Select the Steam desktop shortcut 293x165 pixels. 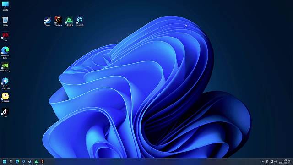click(48, 21)
